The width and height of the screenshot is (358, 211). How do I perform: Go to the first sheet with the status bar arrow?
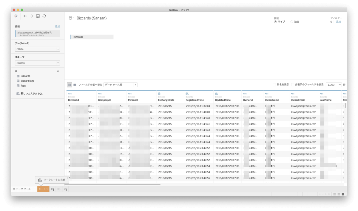tap(320, 194)
